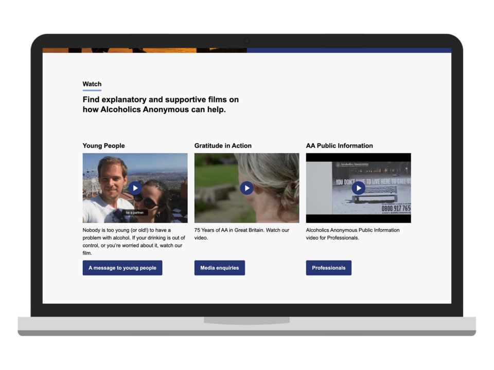The width and height of the screenshot is (494, 370).
Task: Click the 'Gratitude in Action' heading
Action: [223, 145]
